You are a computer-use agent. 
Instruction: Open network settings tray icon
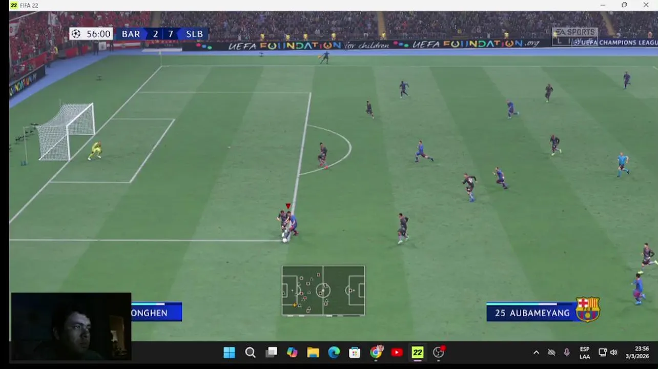603,353
